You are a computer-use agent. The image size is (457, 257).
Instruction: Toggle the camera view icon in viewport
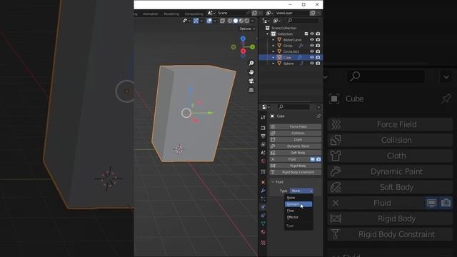[x=251, y=81]
